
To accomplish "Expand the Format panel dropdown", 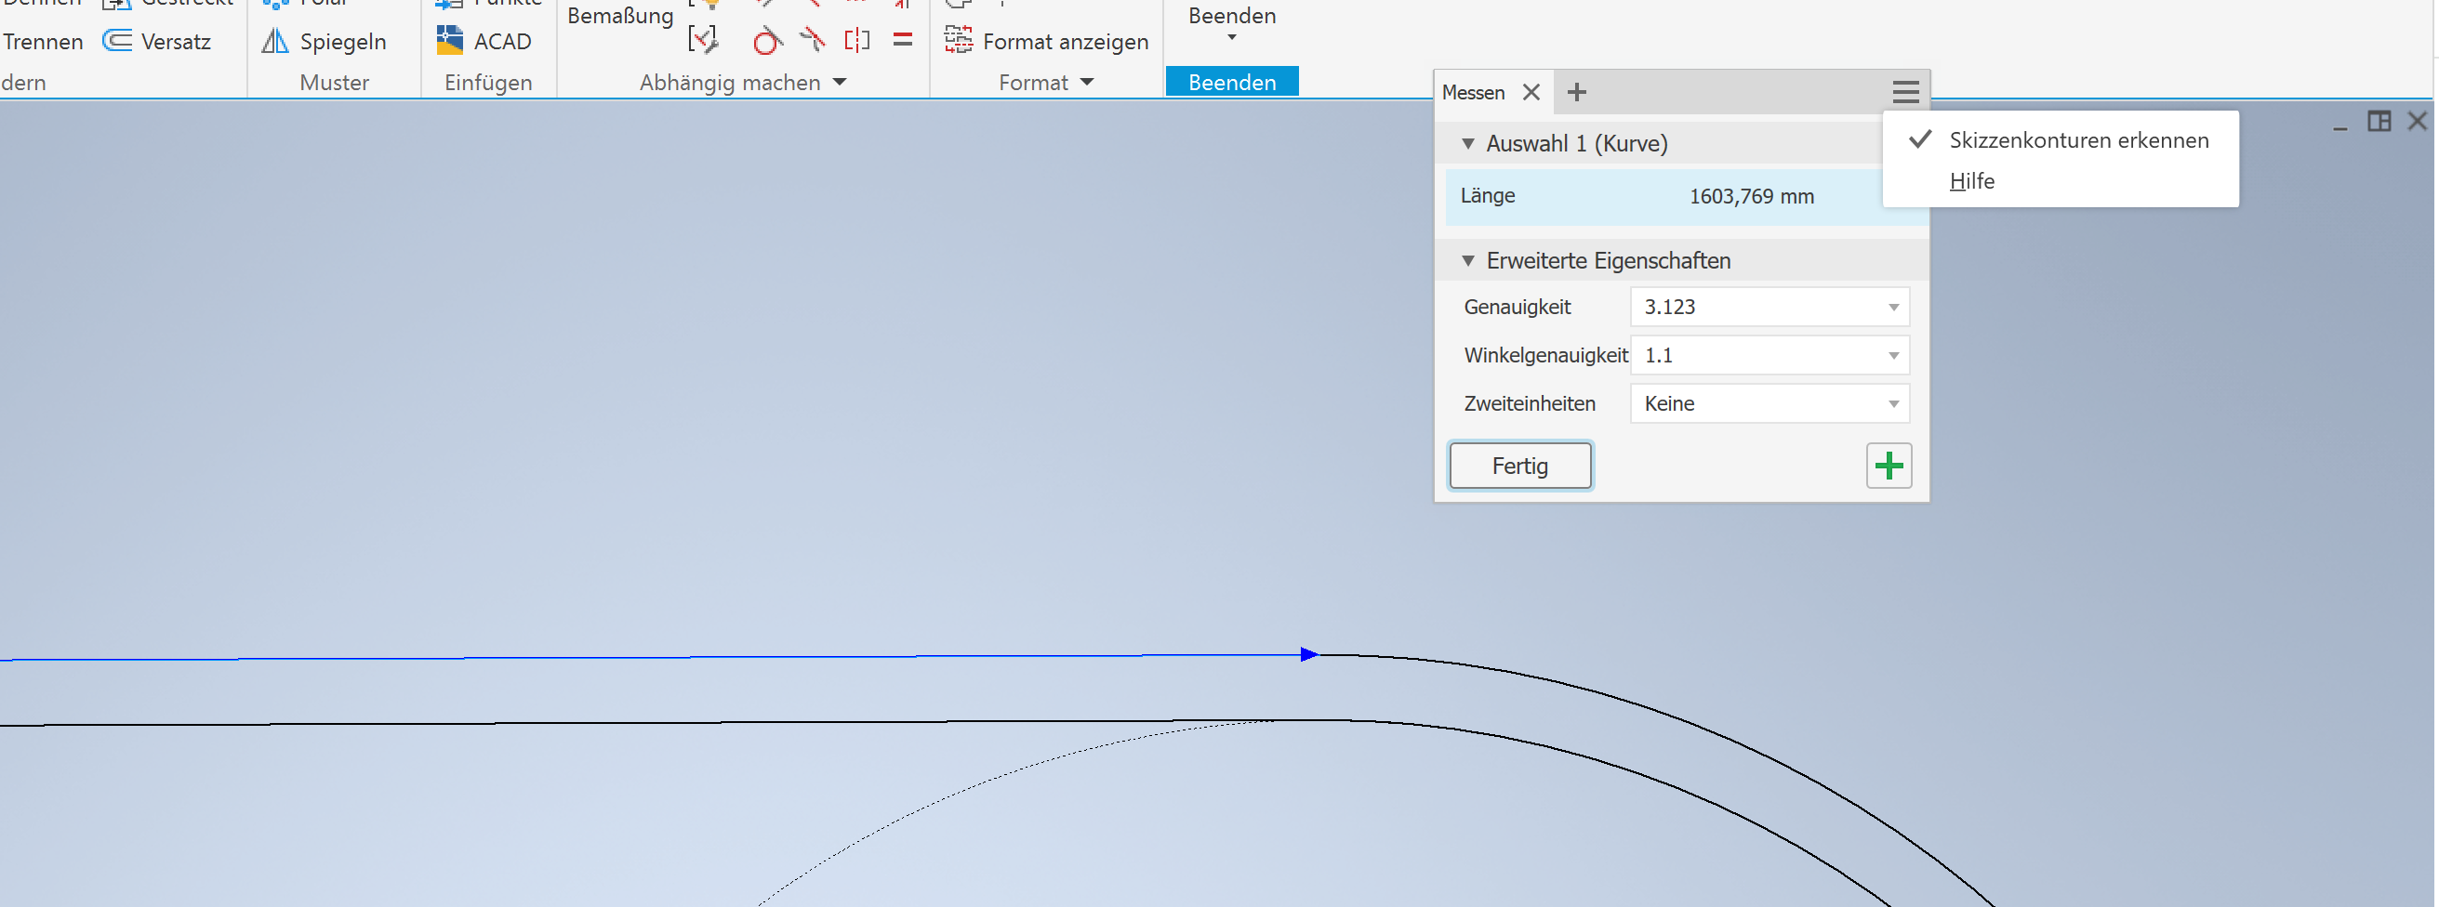I will tap(1088, 83).
